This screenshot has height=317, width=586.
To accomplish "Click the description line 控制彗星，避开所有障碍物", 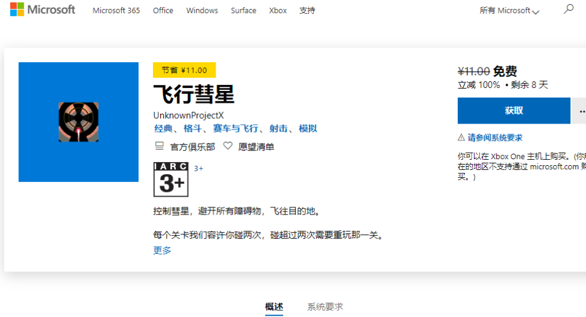I will [237, 211].
